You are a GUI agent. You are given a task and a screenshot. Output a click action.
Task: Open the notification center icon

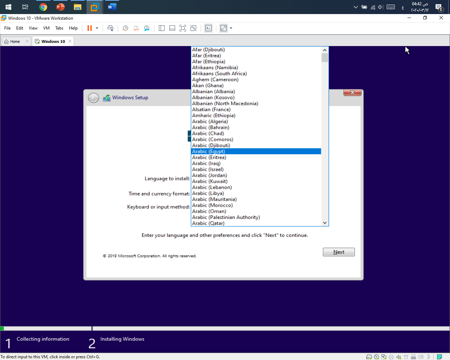[x=439, y=7]
